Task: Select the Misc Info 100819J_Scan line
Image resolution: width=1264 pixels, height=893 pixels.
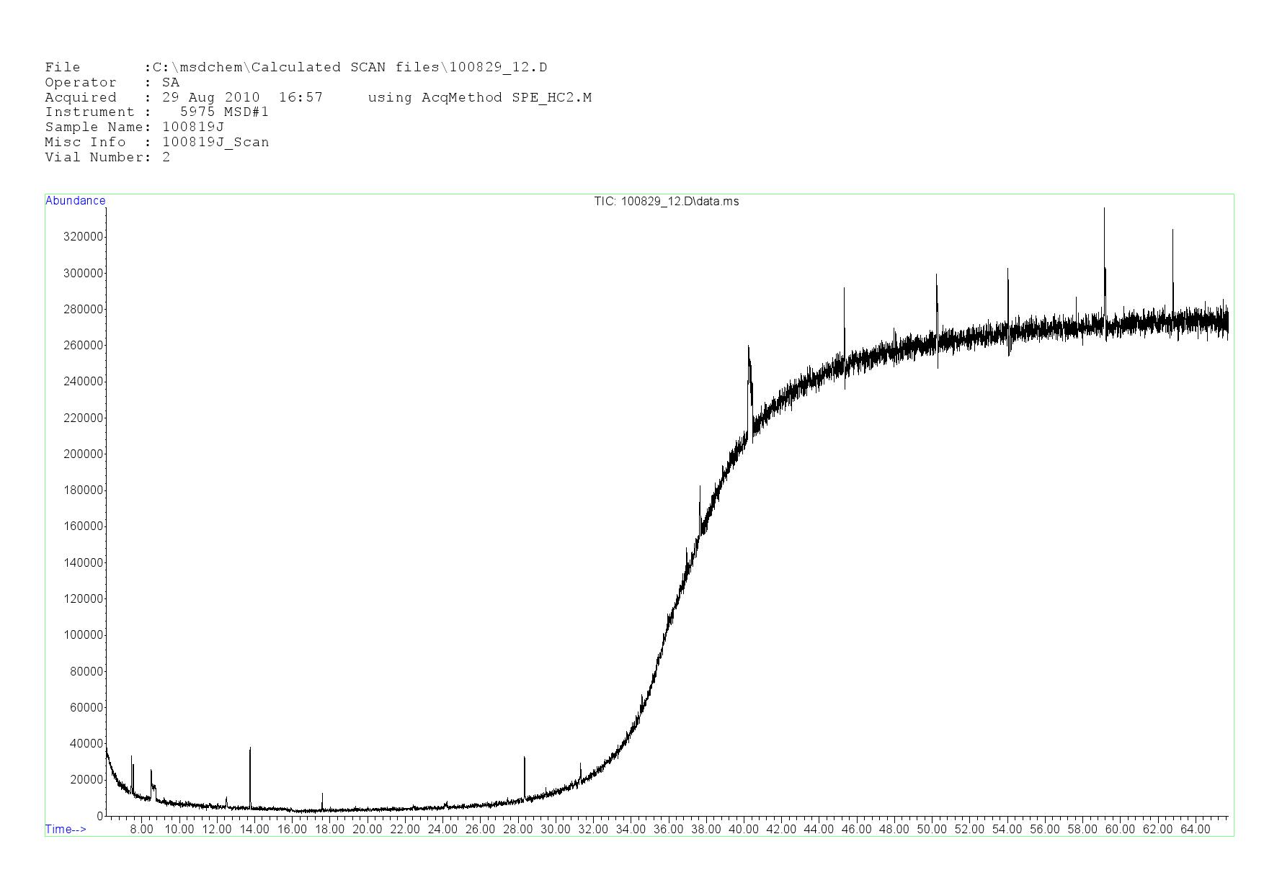Action: (x=156, y=143)
